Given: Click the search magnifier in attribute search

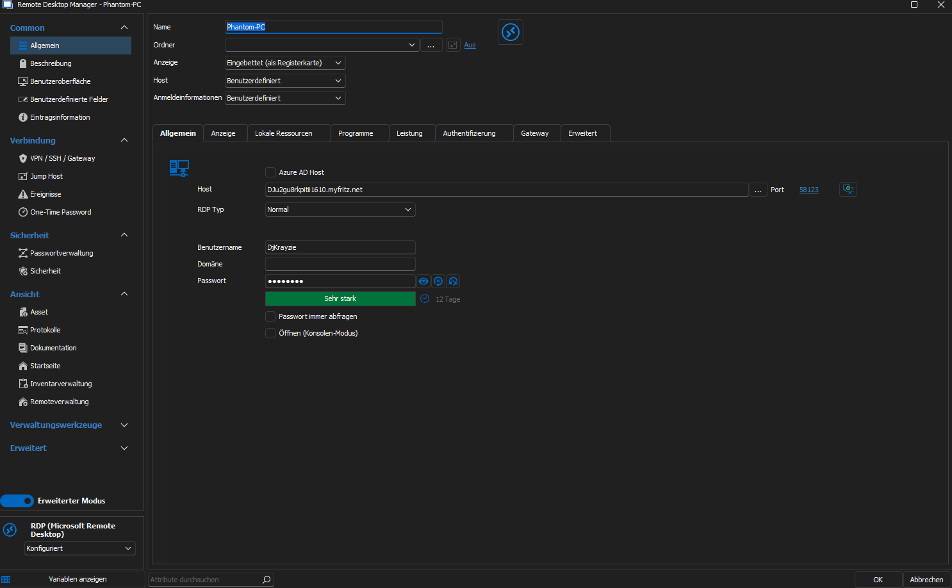Looking at the screenshot, I should coord(267,580).
